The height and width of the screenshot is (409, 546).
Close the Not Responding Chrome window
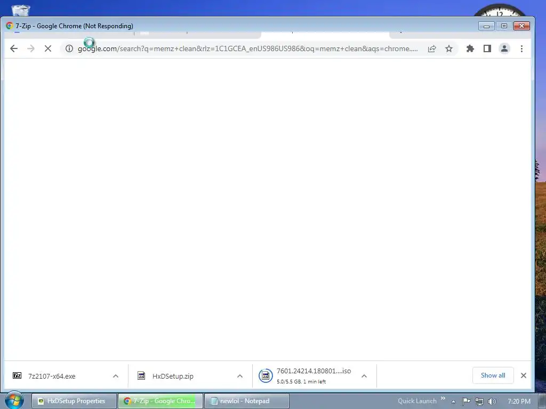pyautogui.click(x=521, y=26)
